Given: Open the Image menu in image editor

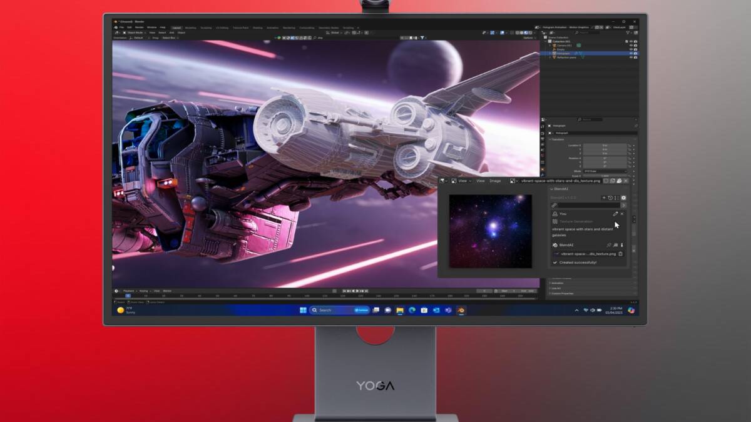Looking at the screenshot, I should coord(495,181).
